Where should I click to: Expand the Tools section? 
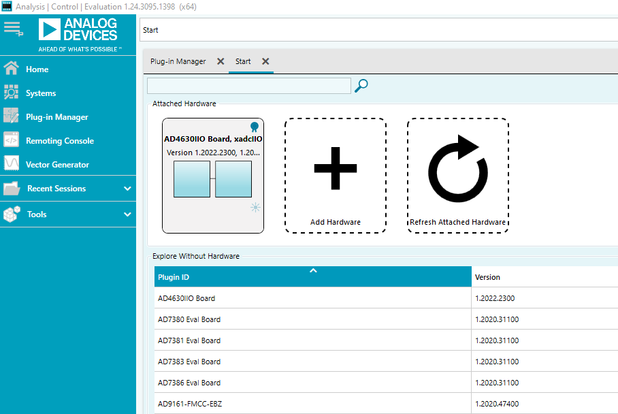coord(126,214)
